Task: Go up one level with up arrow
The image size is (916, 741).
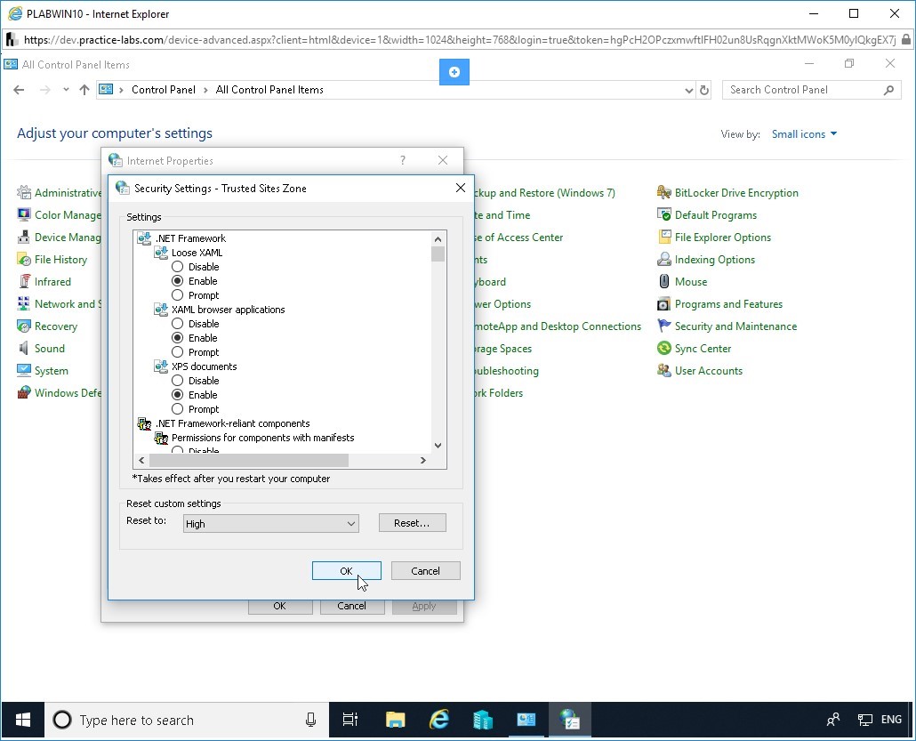Action: point(84,90)
